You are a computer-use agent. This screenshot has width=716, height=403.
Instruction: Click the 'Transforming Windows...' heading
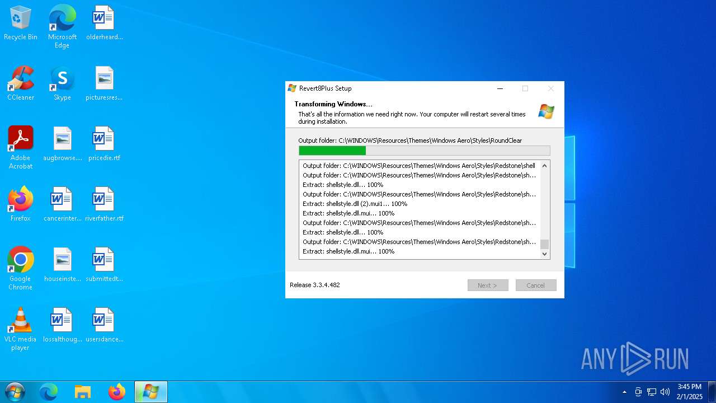[x=333, y=104]
